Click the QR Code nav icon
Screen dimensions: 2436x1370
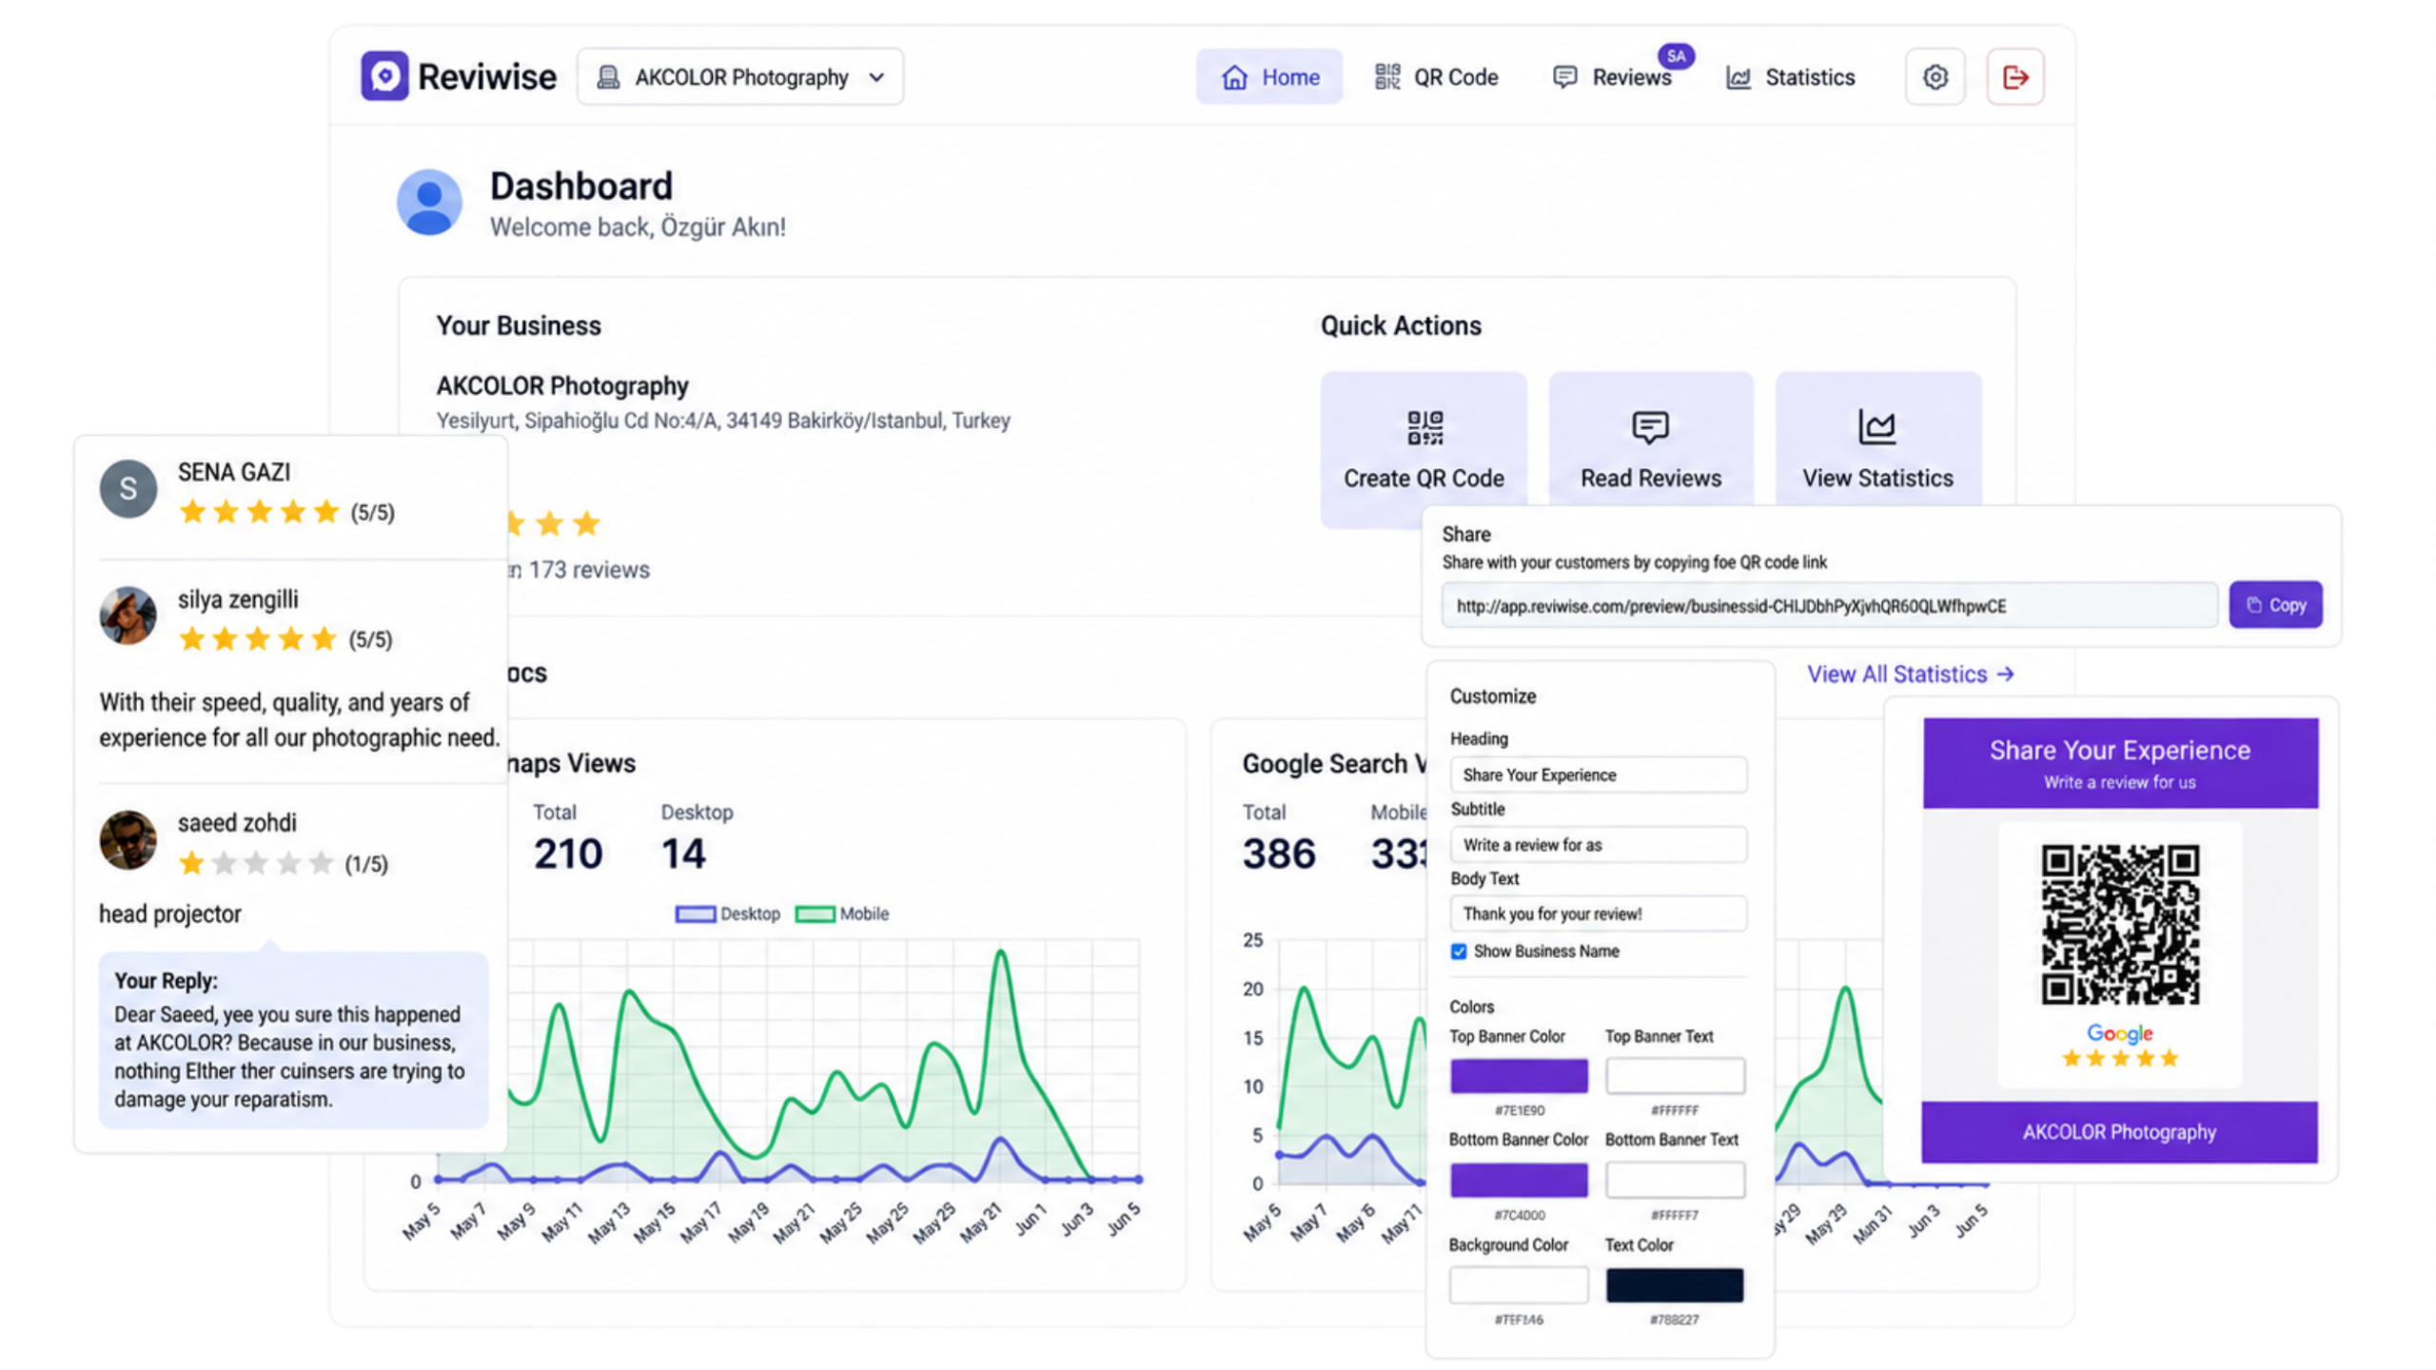pos(1387,77)
